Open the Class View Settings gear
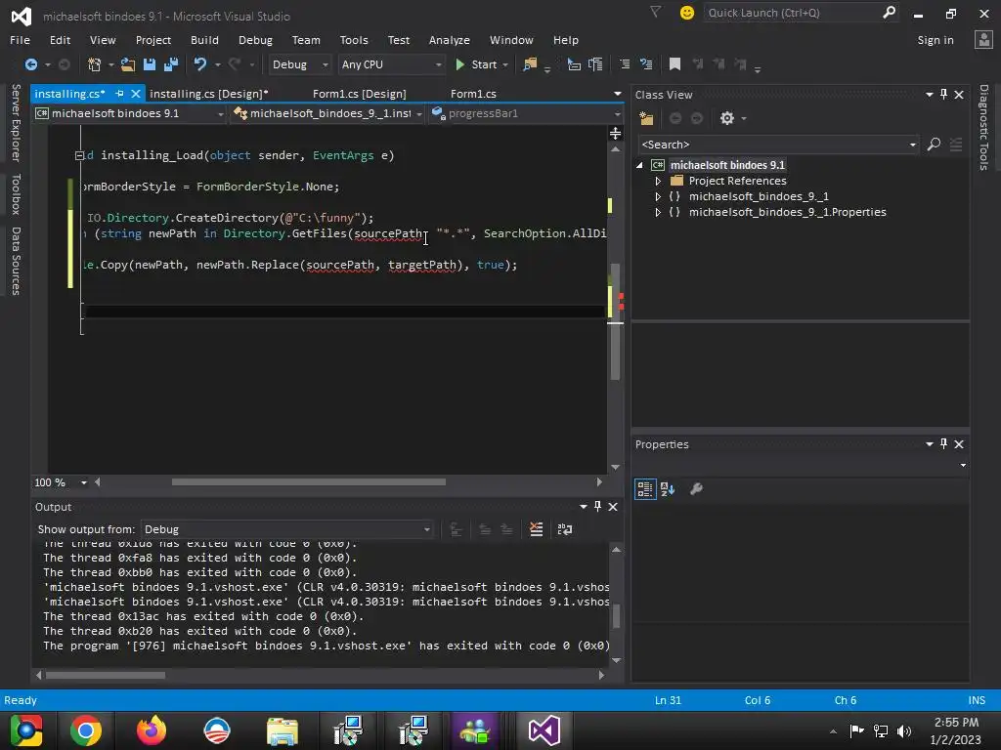 (727, 118)
